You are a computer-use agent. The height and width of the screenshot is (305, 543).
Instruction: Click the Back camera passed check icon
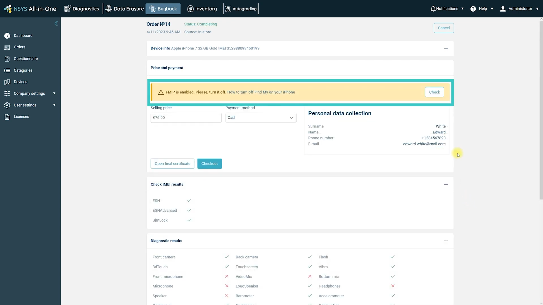(x=310, y=257)
